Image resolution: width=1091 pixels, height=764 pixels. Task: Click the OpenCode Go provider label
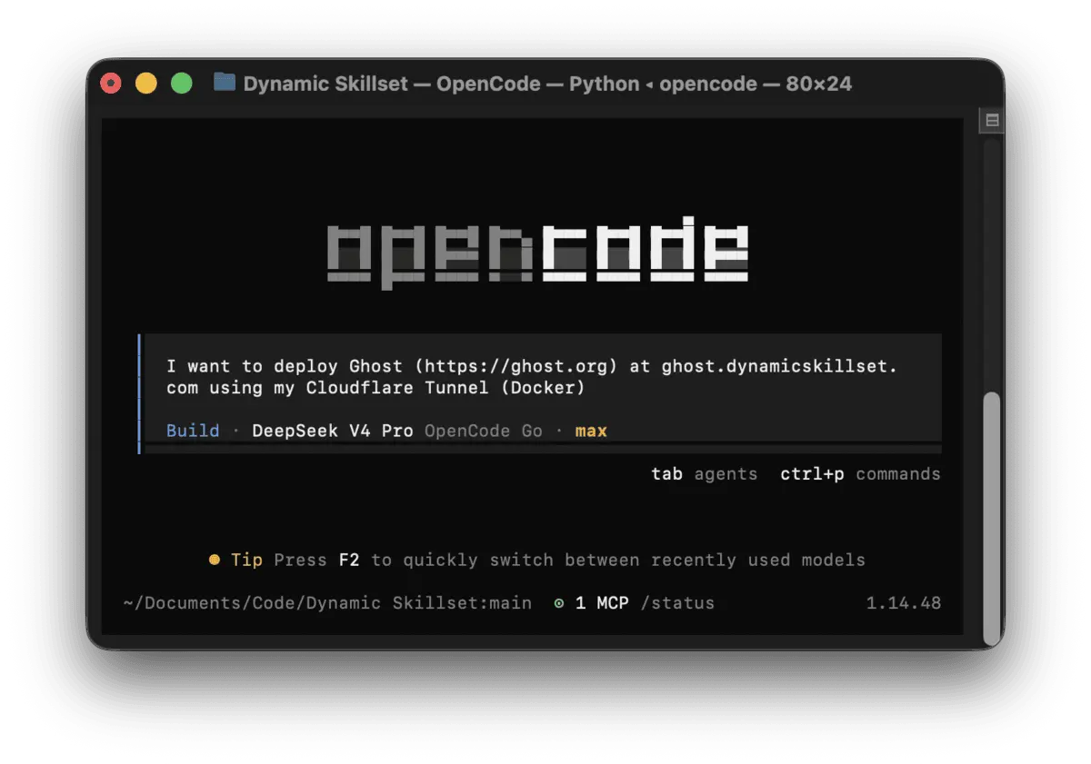point(484,431)
